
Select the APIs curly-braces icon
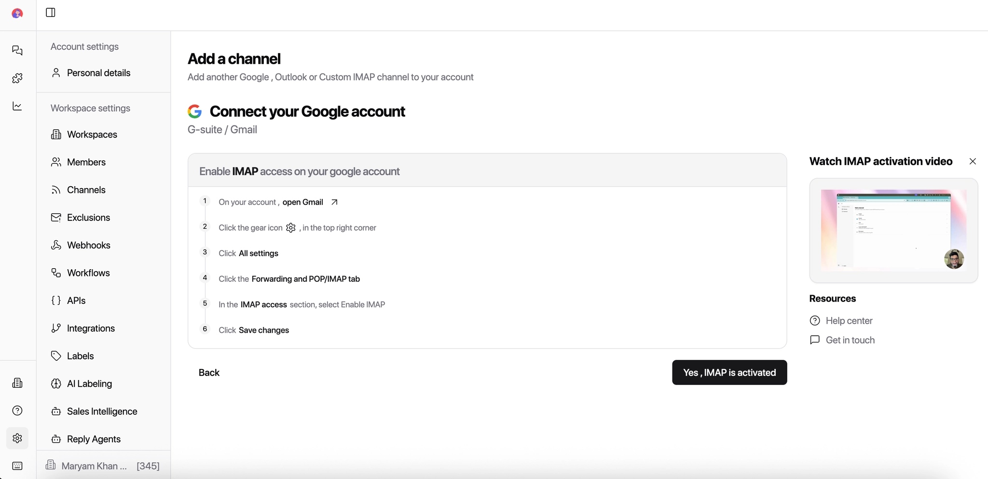point(56,300)
